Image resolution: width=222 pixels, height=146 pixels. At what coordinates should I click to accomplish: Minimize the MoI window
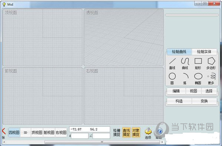pyautogui.click(x=198, y=3)
